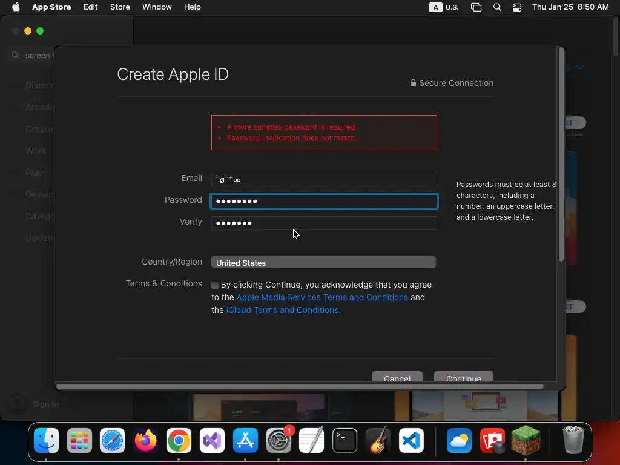The image size is (620, 465).
Task: Open Visual Studio Code from the dock
Action: (x=411, y=440)
